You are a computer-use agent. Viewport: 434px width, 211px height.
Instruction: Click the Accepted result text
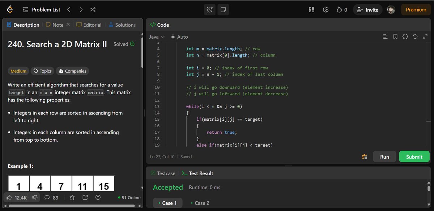tap(168, 187)
